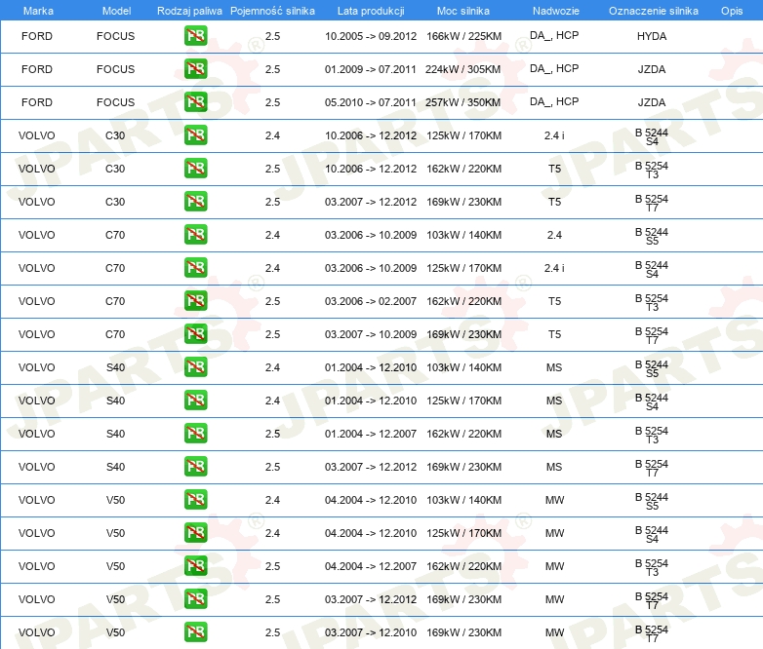Click DA_, HCP body cell in HYDA row
Viewport: 763px width, 649px height.
click(x=554, y=35)
